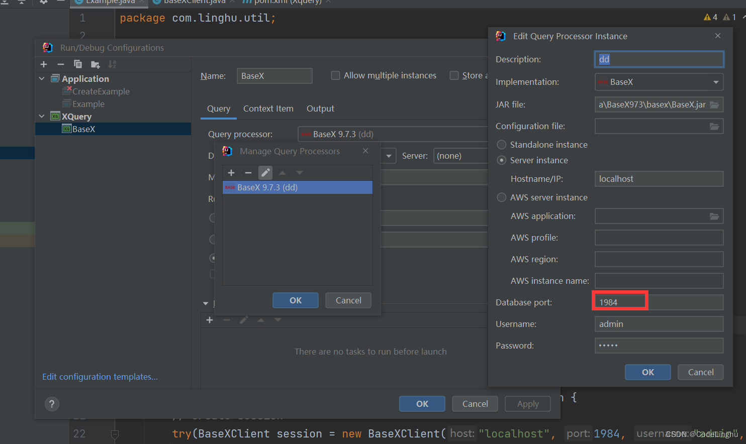Screen dimensions: 746x444
Task: Collapse the XQuery tree node
Action: pyautogui.click(x=42, y=116)
